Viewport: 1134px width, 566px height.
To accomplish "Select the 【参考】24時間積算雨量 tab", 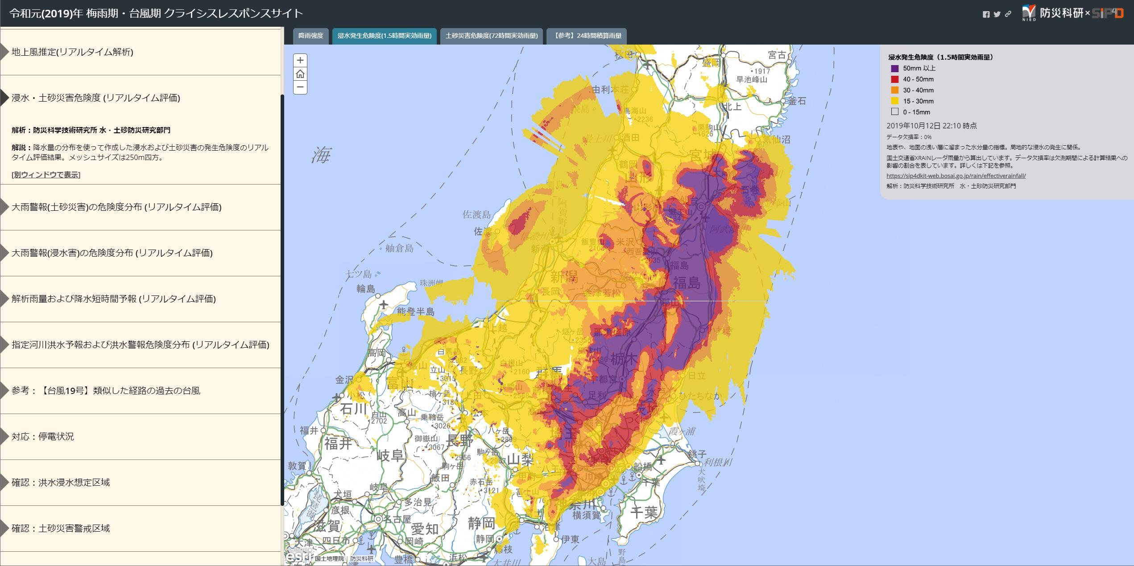I will tap(588, 36).
